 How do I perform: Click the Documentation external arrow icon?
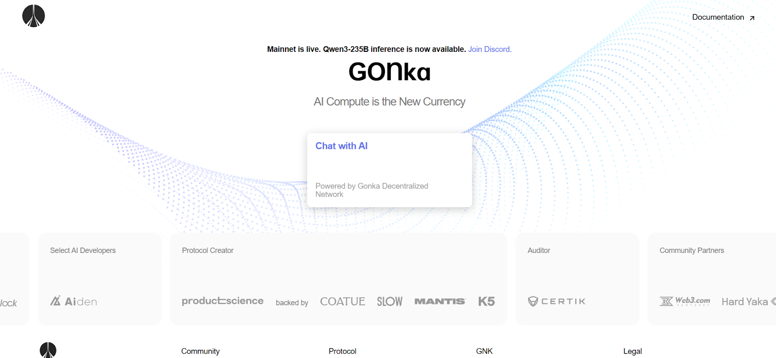(752, 18)
